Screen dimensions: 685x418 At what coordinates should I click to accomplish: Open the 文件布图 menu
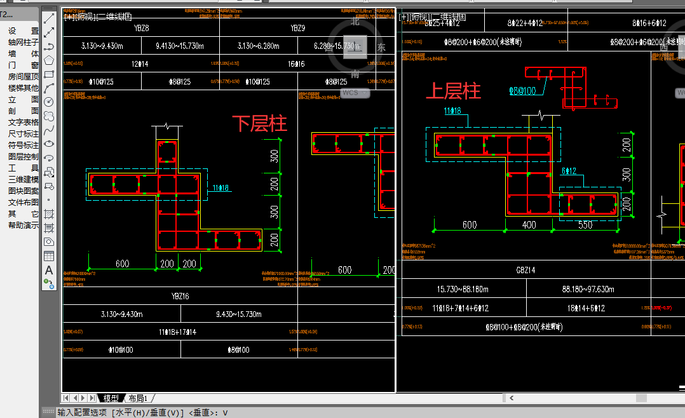tap(23, 202)
